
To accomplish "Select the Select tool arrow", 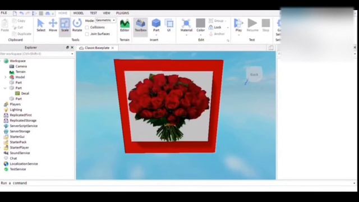I will pyautogui.click(x=41, y=25).
